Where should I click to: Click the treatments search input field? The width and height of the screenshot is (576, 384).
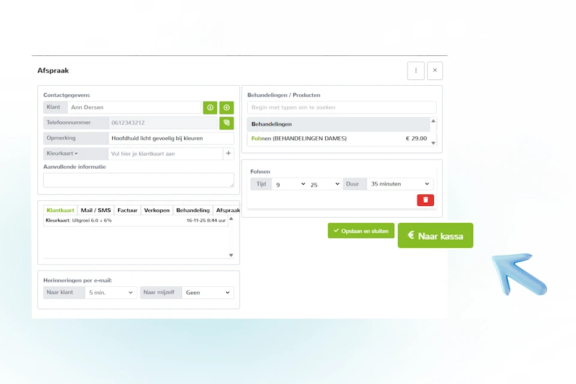tap(341, 107)
